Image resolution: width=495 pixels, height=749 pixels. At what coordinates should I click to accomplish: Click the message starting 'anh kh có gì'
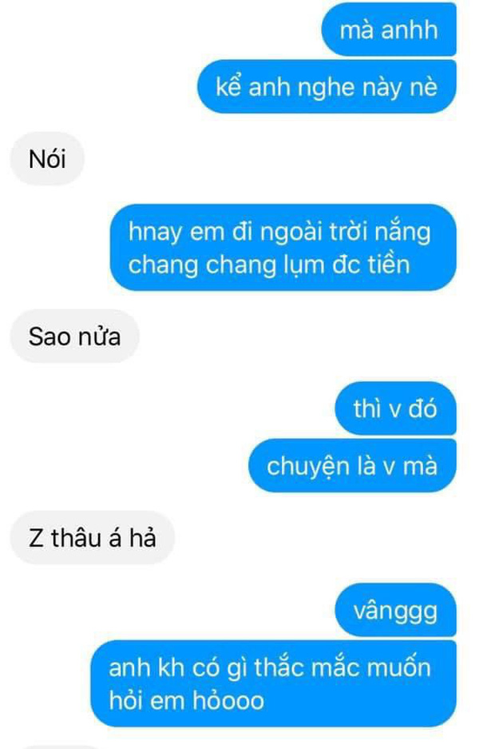point(273,683)
